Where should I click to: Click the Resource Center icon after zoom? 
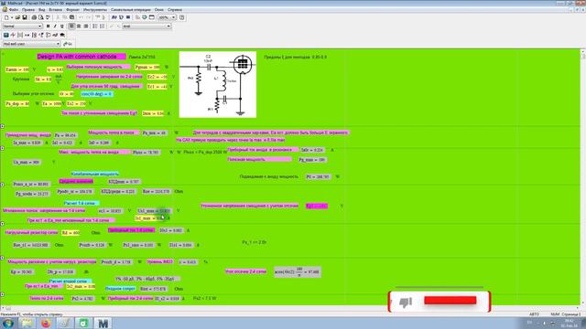click(181, 17)
